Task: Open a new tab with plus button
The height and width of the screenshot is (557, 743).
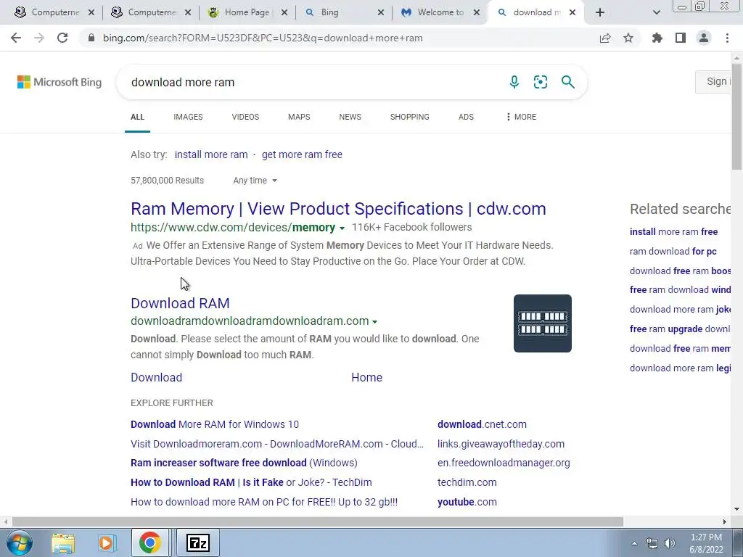Action: (x=600, y=12)
